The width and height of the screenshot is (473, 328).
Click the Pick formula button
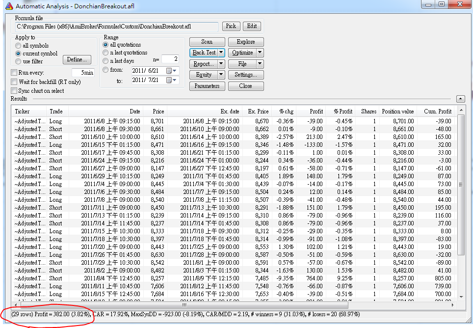[231, 26]
